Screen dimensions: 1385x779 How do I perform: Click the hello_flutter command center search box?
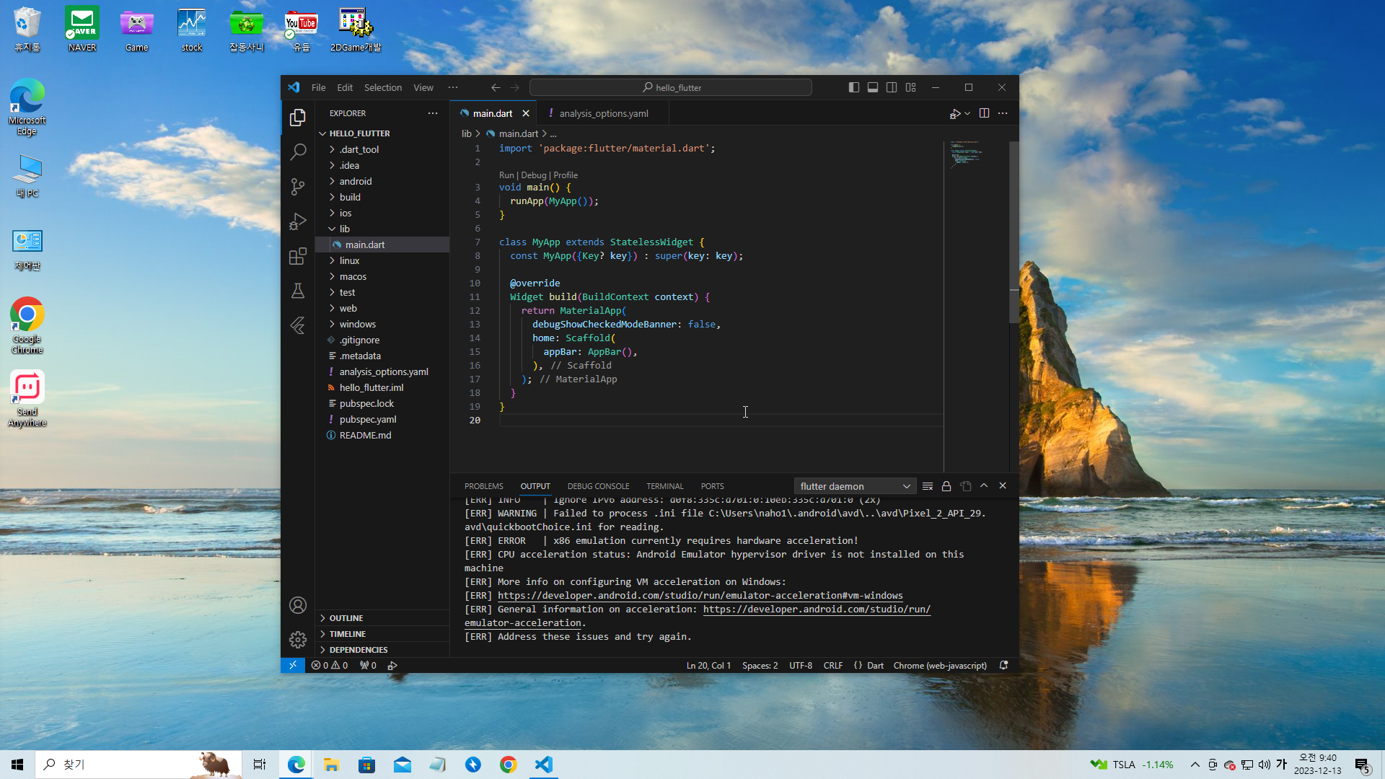(671, 87)
